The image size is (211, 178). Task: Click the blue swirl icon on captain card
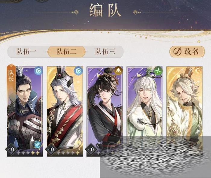point(38,71)
